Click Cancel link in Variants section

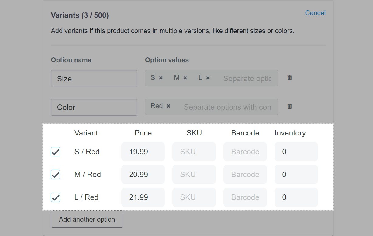pos(315,13)
